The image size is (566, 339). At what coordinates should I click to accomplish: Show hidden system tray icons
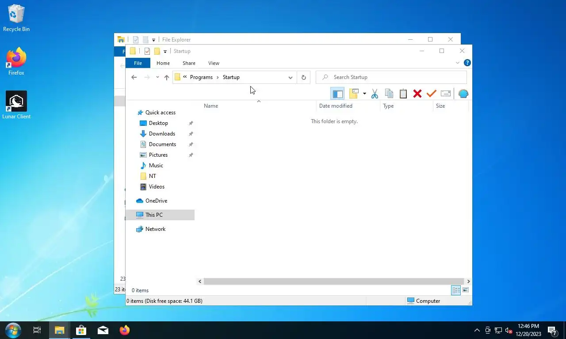pos(477,330)
